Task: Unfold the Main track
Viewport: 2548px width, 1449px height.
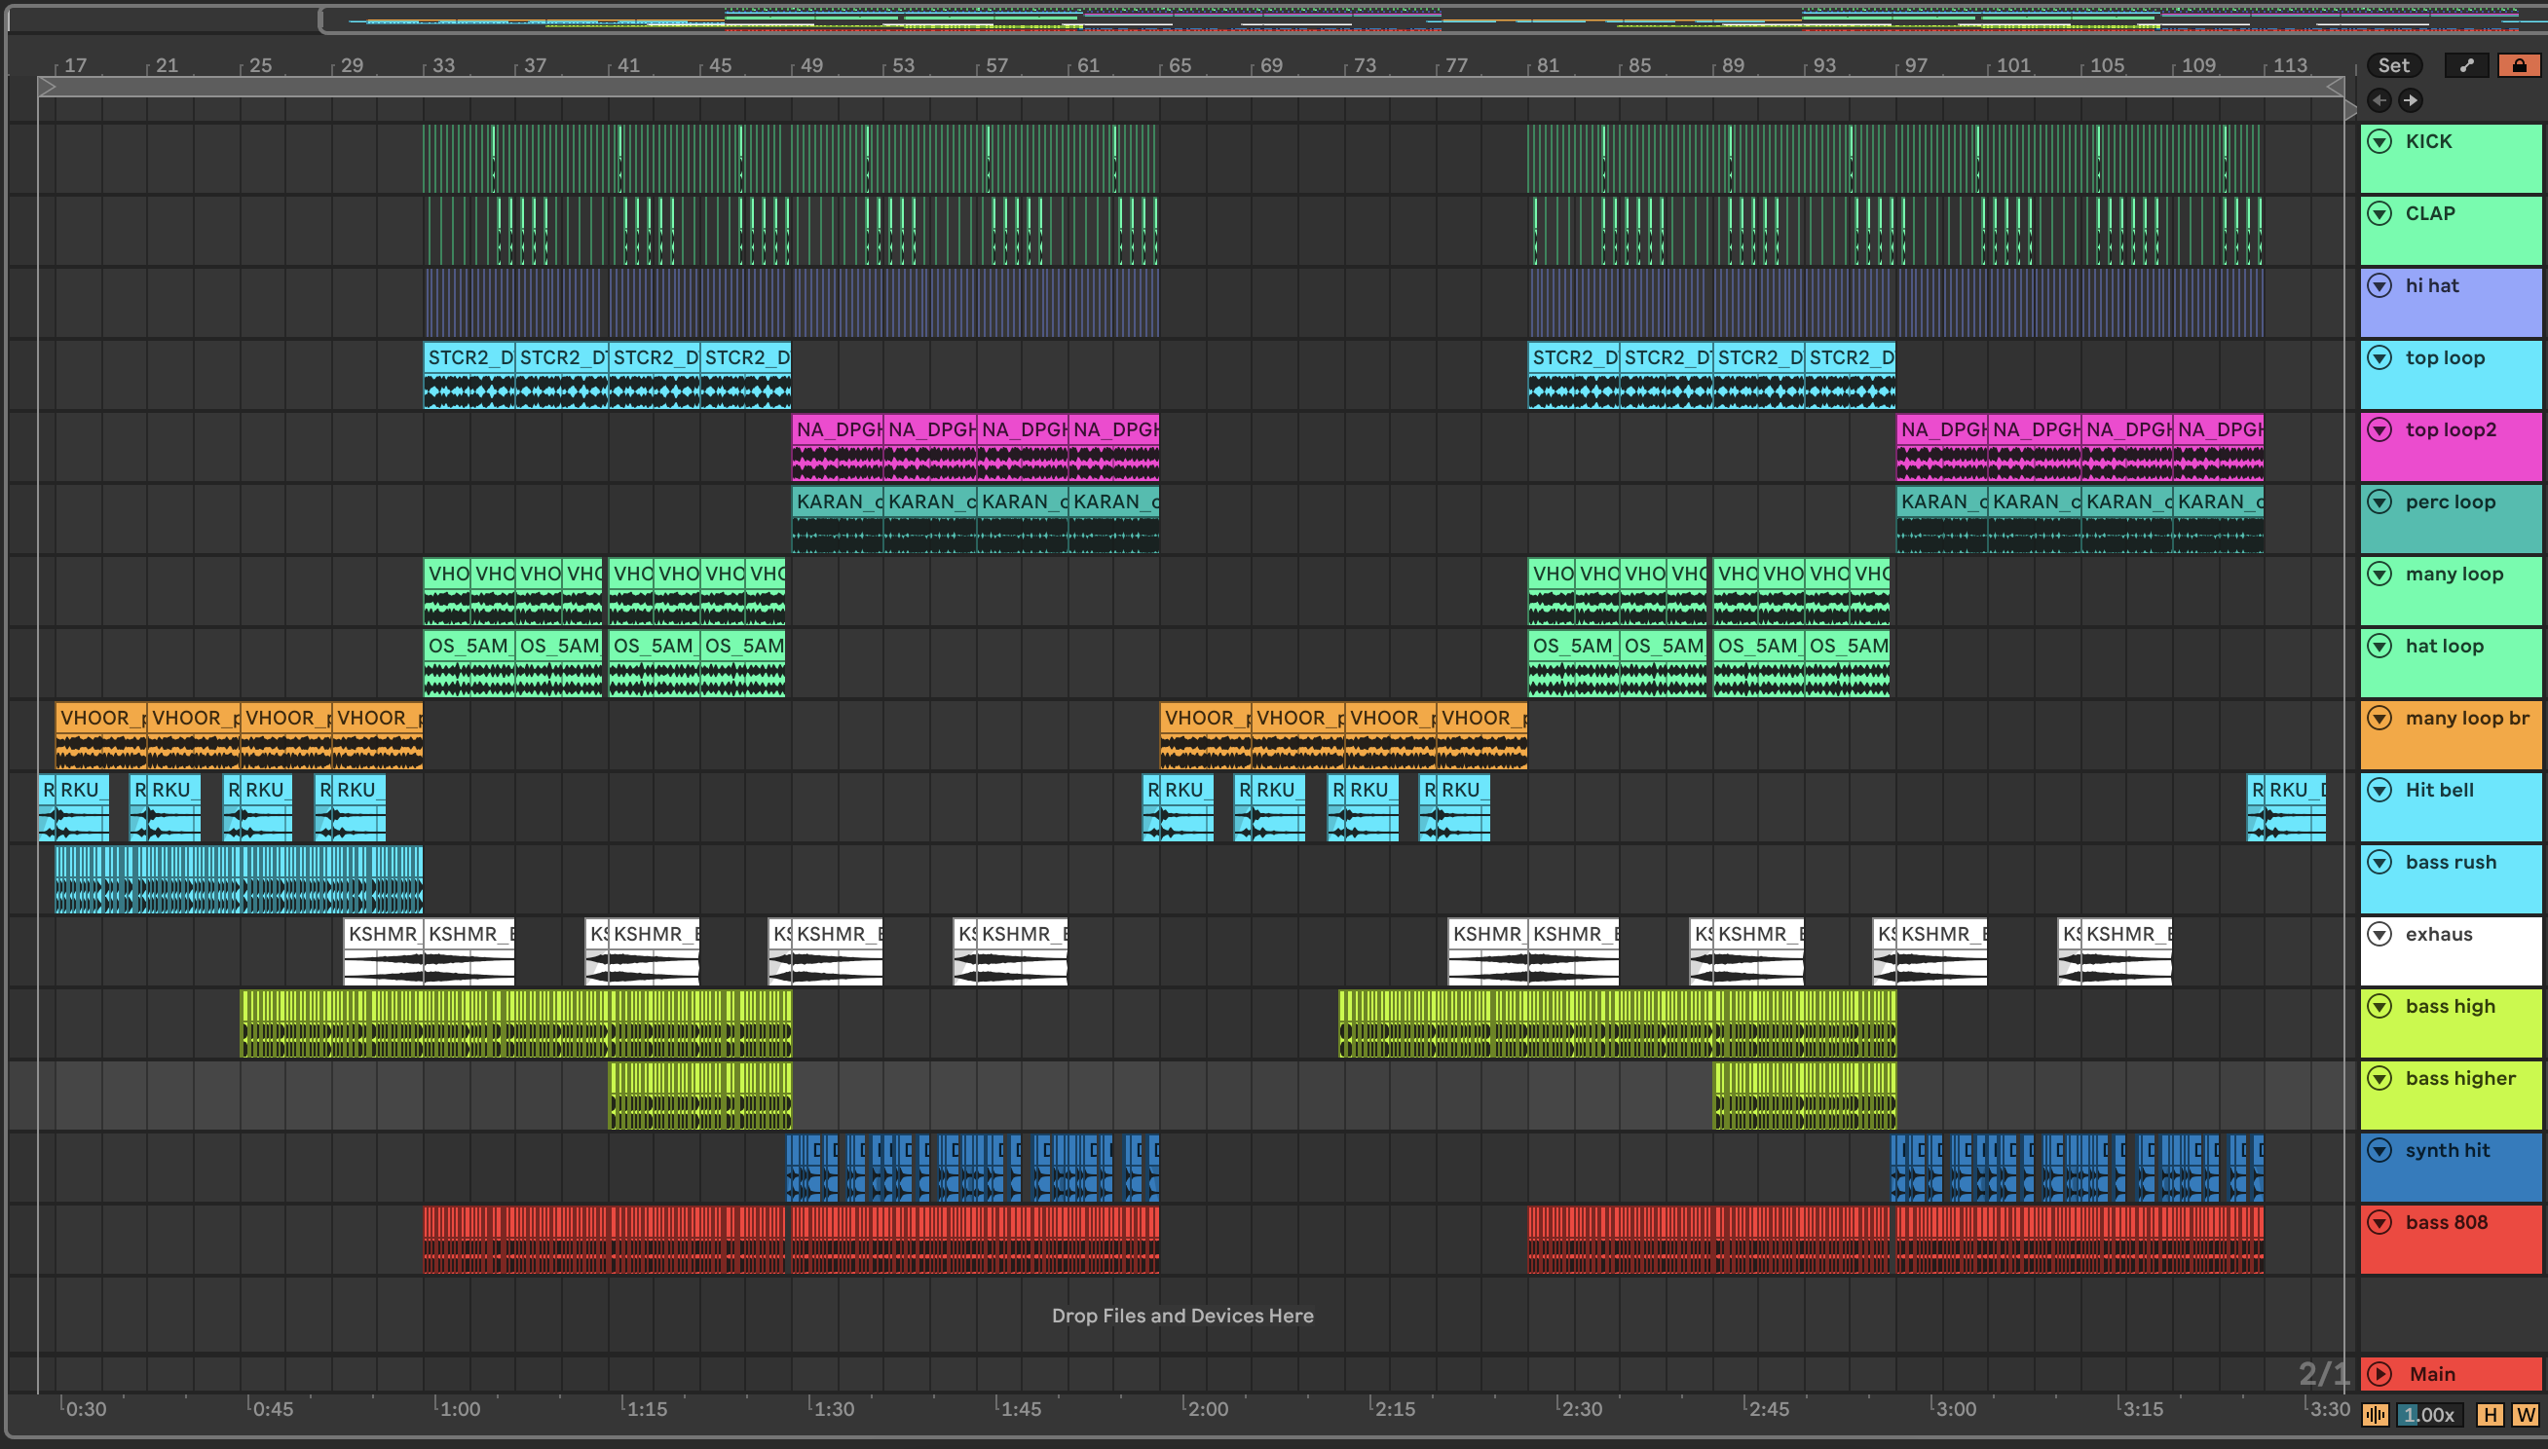Action: [x=2379, y=1374]
